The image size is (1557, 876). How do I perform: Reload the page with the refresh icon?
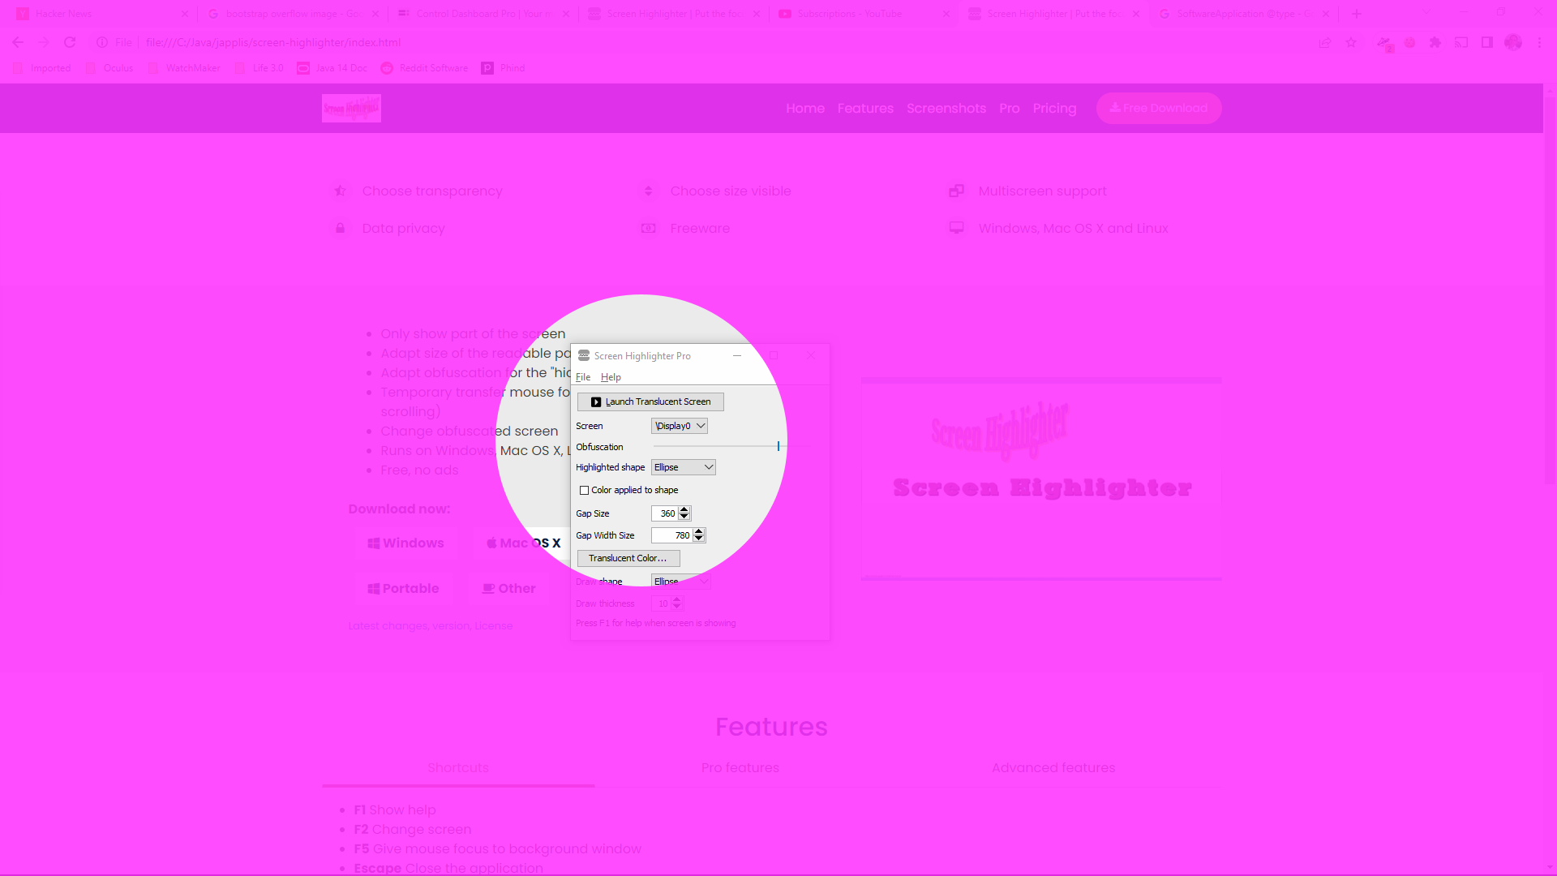tap(70, 42)
